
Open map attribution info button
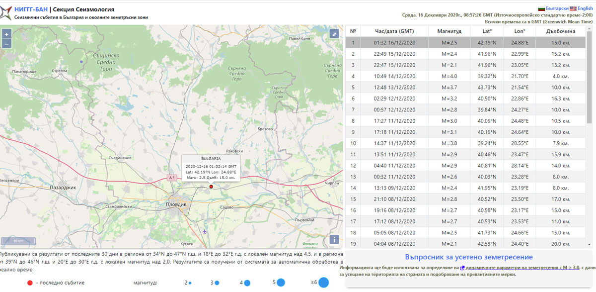334,239
